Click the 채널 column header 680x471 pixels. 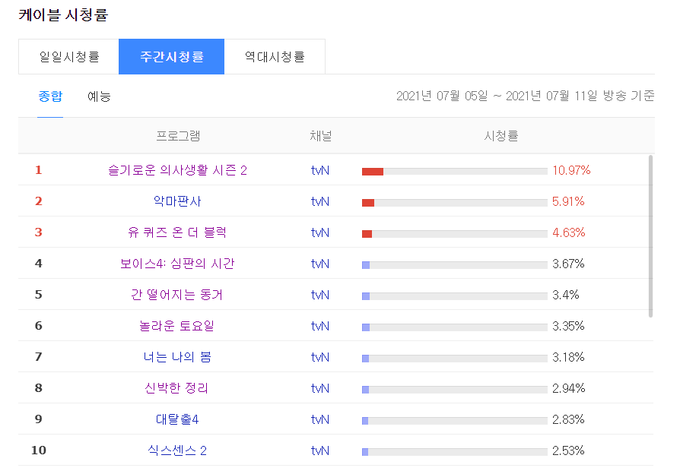point(320,136)
